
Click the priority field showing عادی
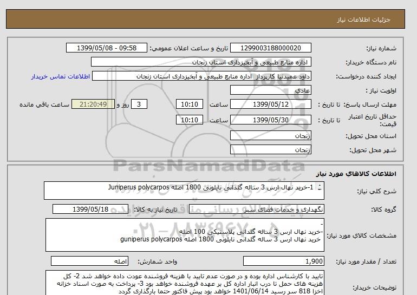pos(270,90)
